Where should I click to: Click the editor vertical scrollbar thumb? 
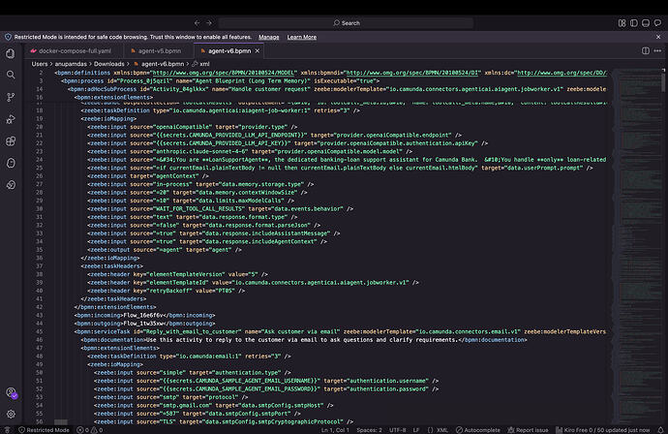click(x=663, y=81)
